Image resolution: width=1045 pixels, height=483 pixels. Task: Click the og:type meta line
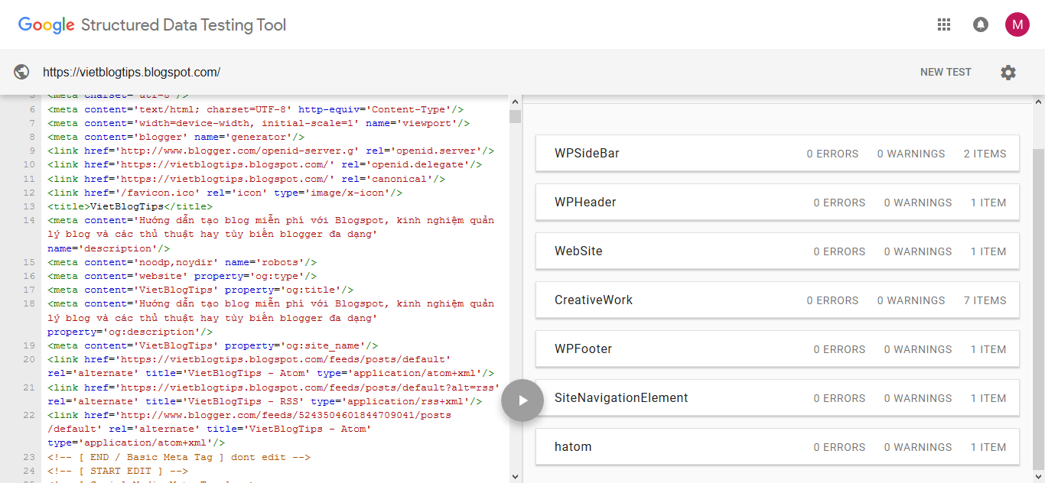(x=182, y=276)
